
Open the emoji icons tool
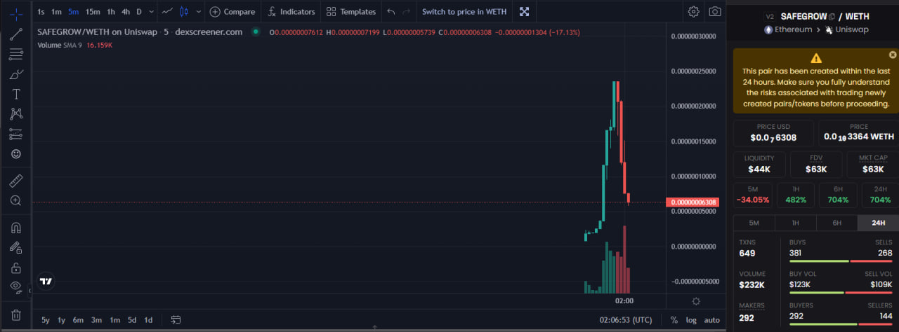16,153
